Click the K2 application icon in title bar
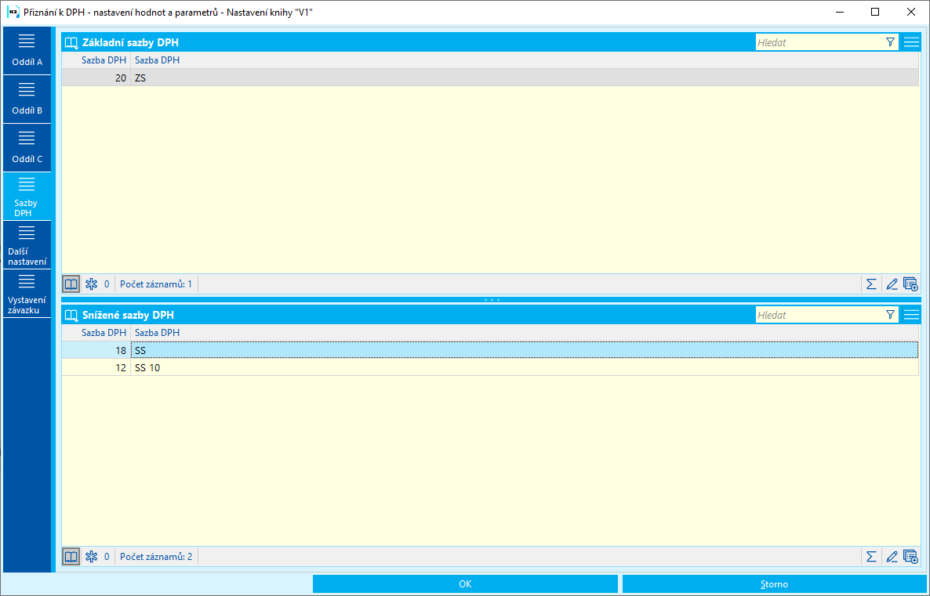930x596 pixels. tap(13, 12)
